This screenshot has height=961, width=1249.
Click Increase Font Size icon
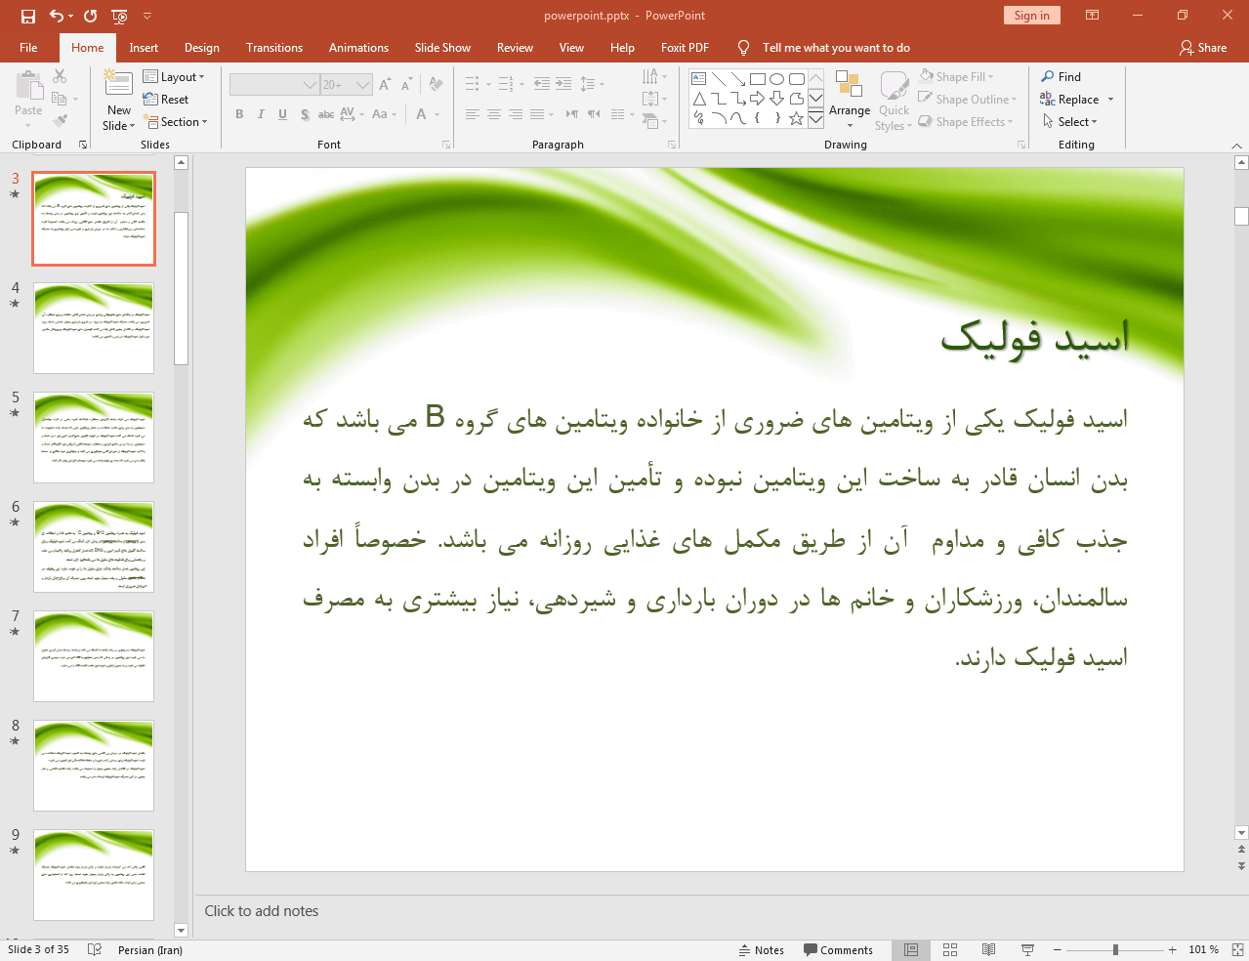(x=385, y=85)
